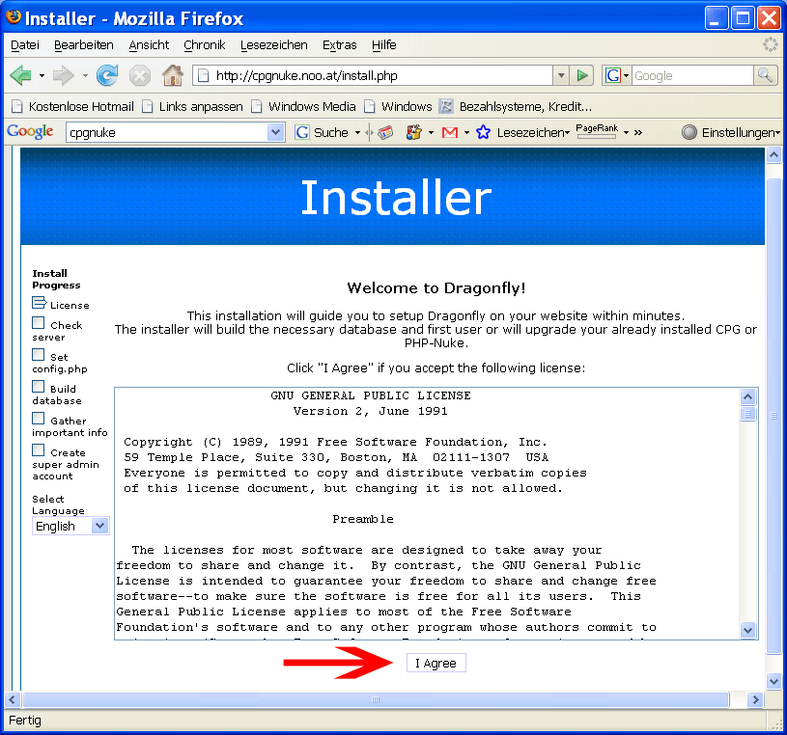Viewport: 787px width, 735px height.
Task: Open the Bearbeiten menu
Action: click(x=84, y=45)
